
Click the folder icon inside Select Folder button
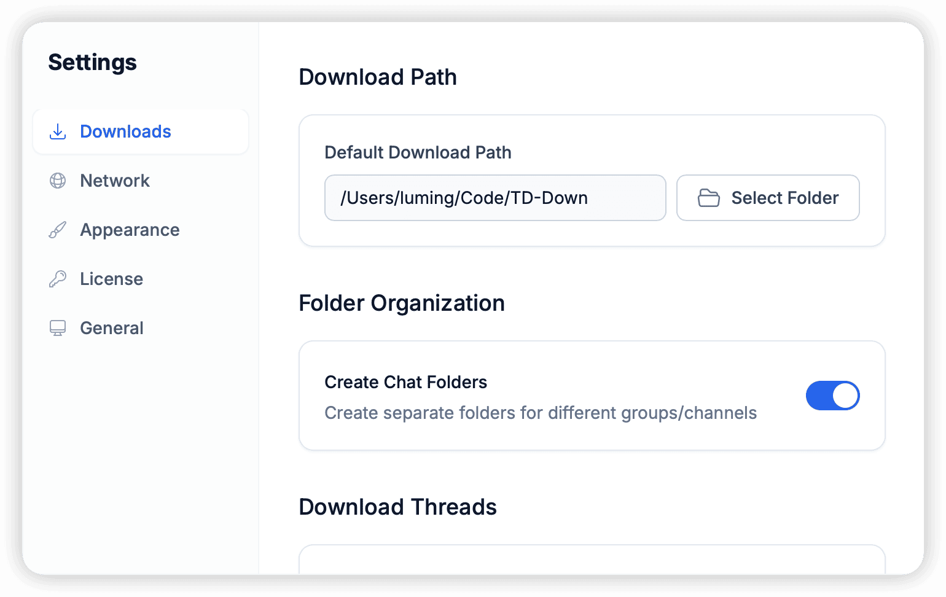click(708, 198)
